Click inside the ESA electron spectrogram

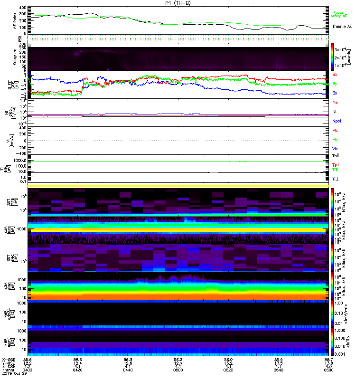click(x=178, y=286)
